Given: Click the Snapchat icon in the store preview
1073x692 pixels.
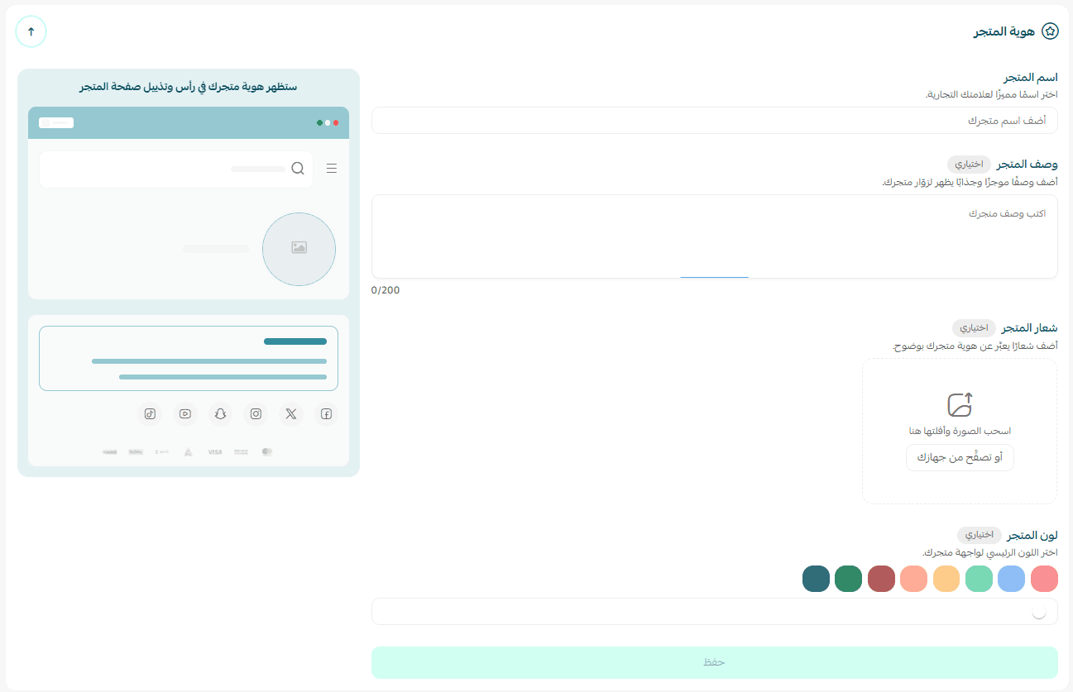Looking at the screenshot, I should 220,414.
